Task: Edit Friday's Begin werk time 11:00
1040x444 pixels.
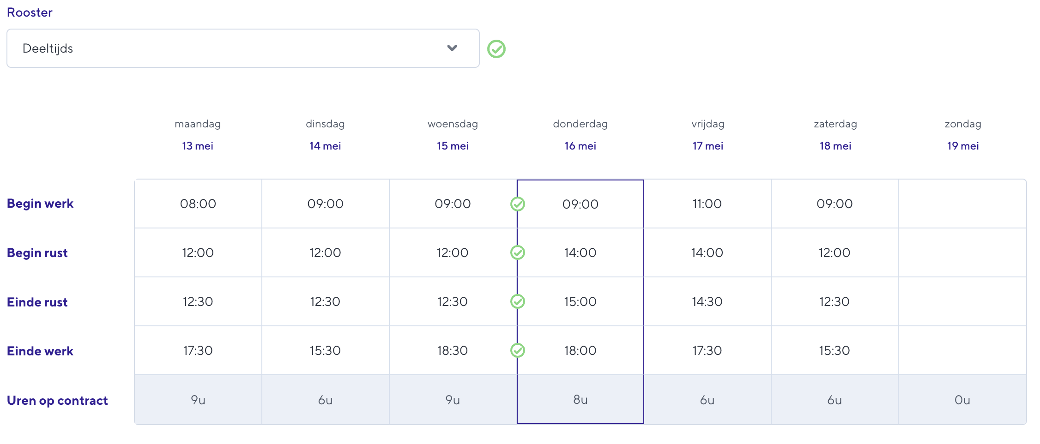Action: click(707, 204)
